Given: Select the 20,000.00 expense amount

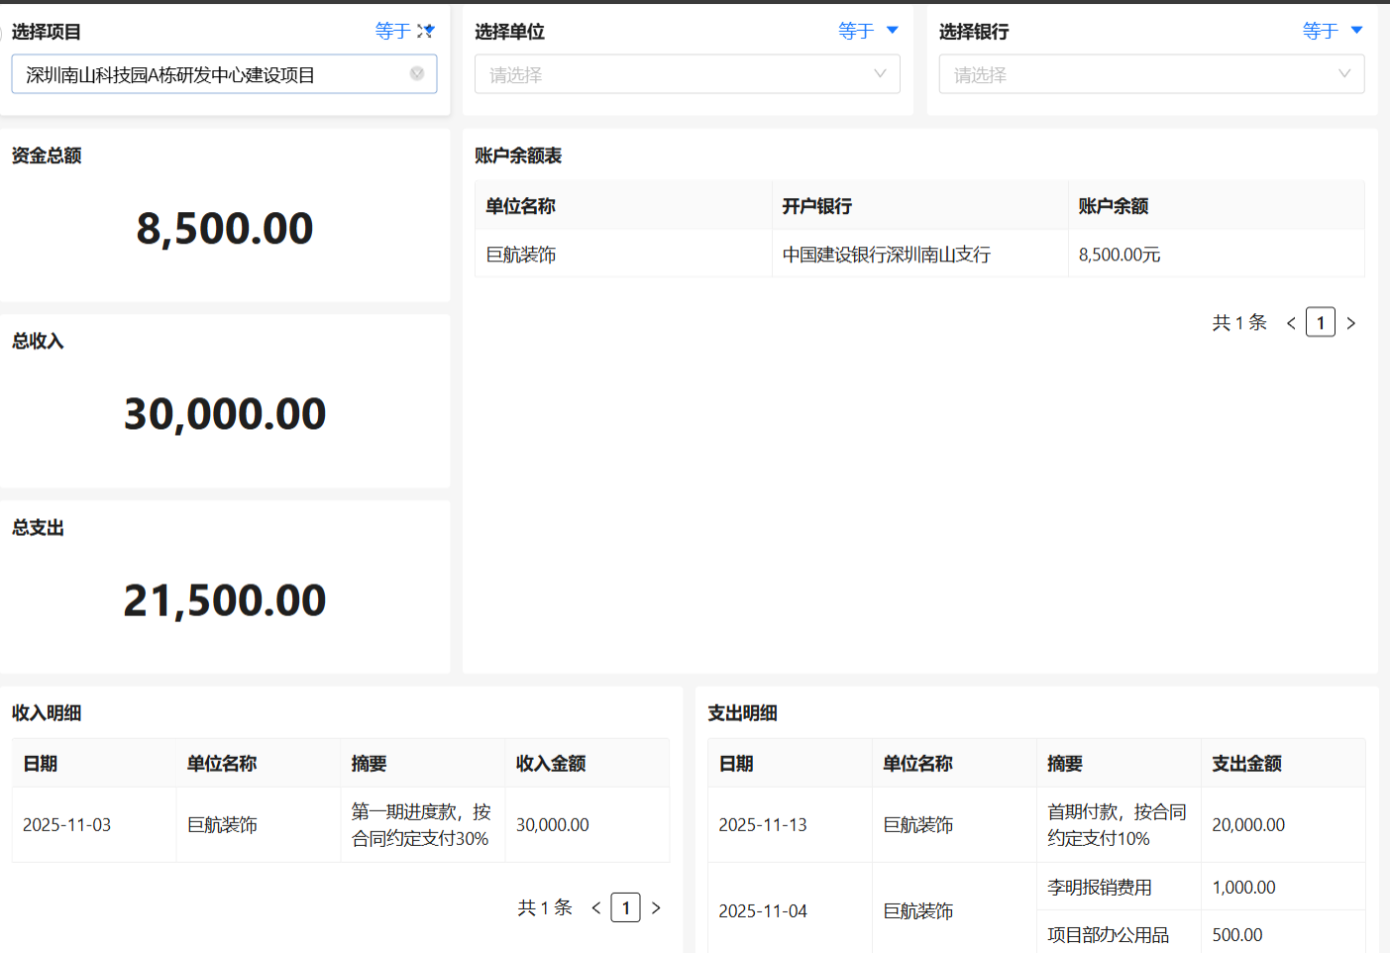Looking at the screenshot, I should tap(1283, 825).
